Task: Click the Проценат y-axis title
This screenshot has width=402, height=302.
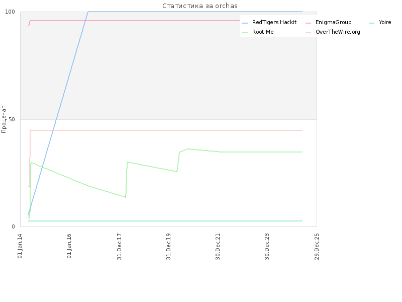Action: point(4,119)
